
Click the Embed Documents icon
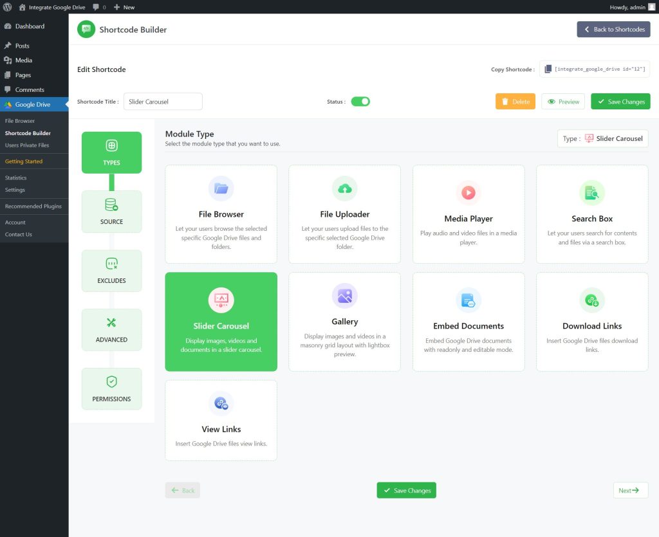(469, 300)
